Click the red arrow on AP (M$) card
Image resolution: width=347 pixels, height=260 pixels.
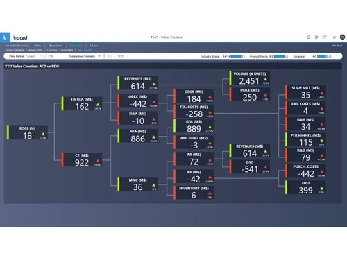point(210,177)
